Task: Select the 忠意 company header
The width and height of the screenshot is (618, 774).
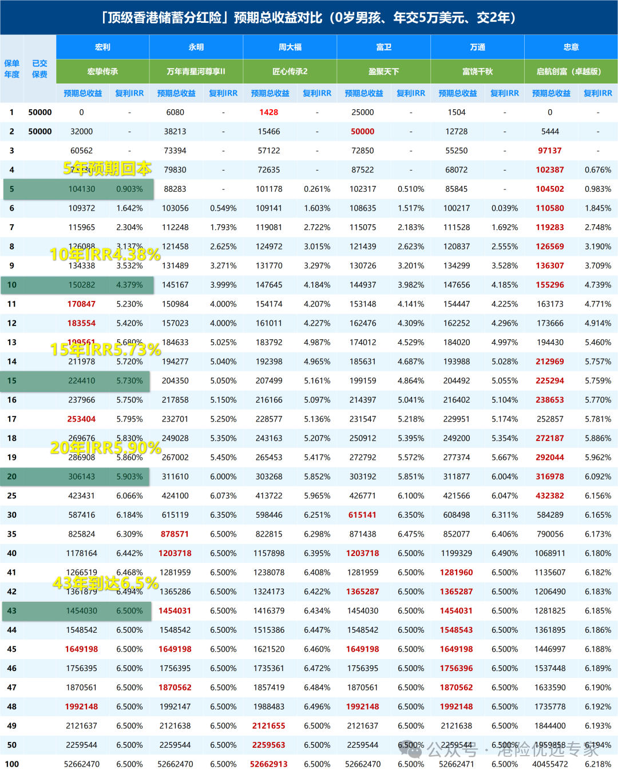Action: tap(571, 47)
